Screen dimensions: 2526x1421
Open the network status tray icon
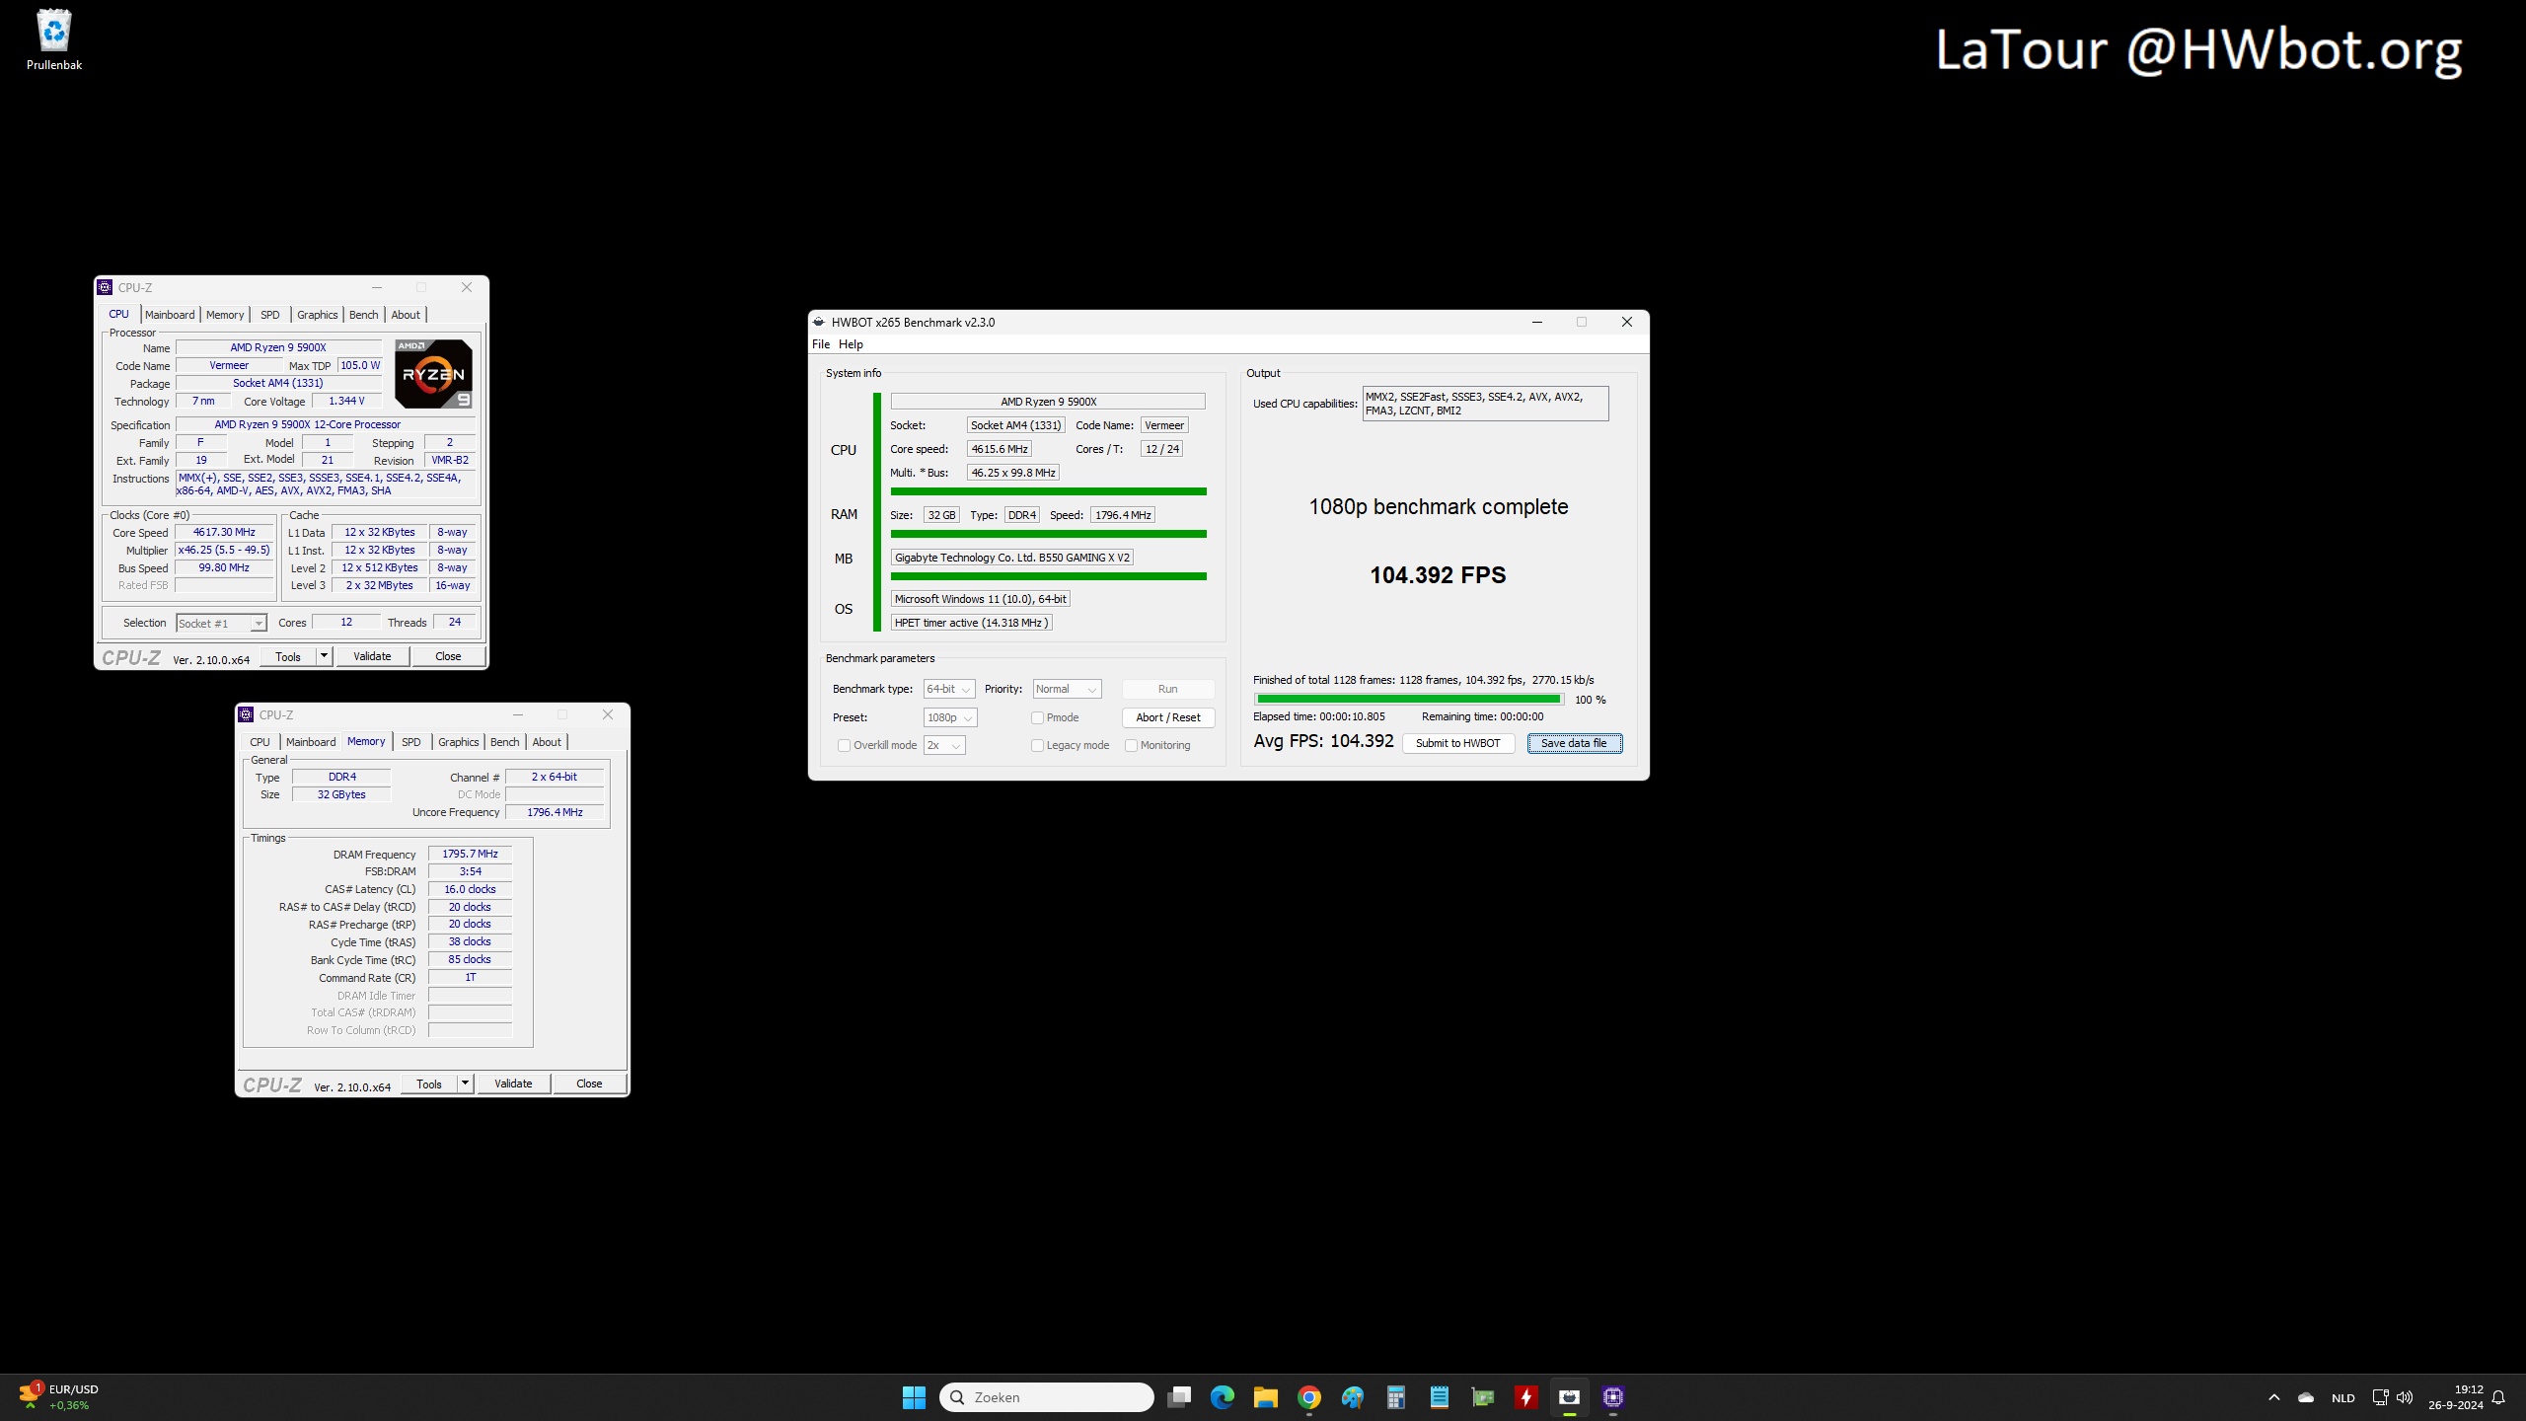tap(2380, 1397)
